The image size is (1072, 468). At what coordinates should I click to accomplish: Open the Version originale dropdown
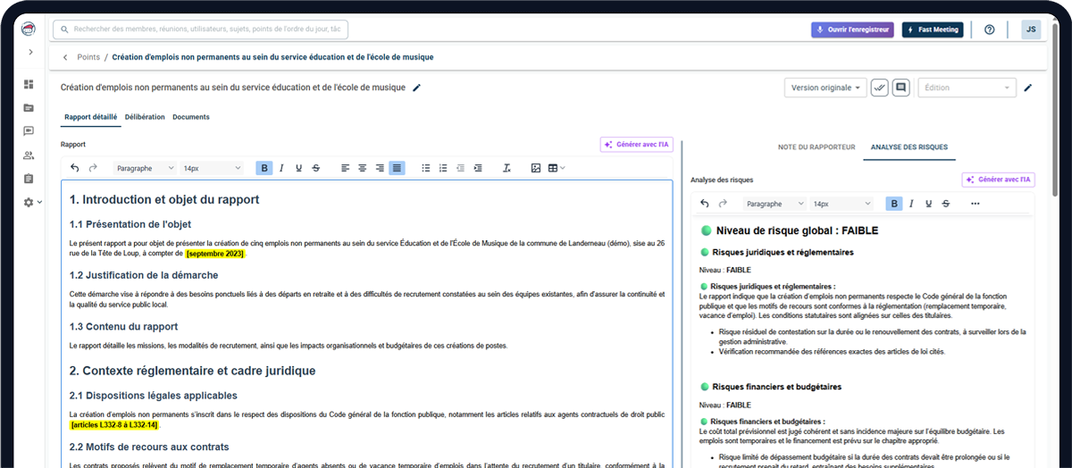point(825,88)
